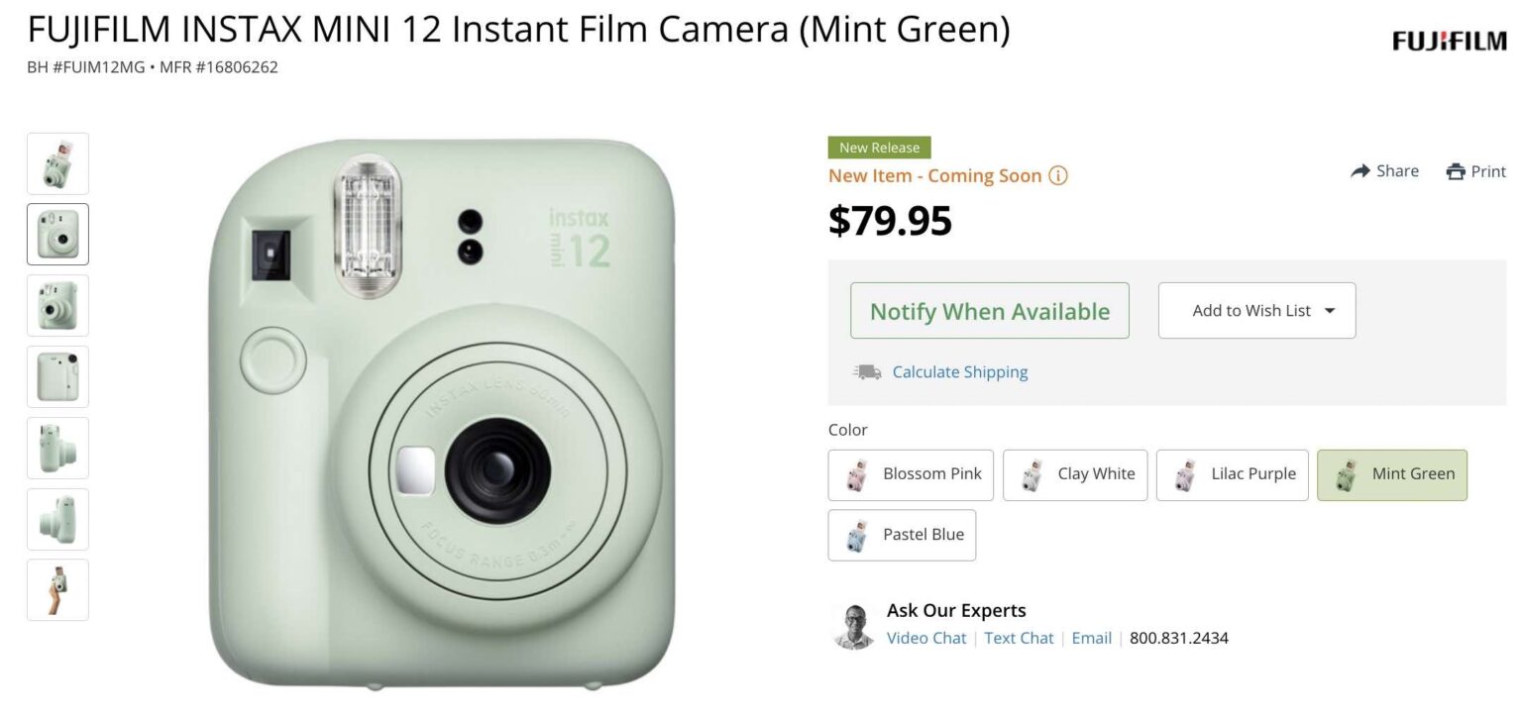Start a Video Chat with experts
The width and height of the screenshot is (1522, 717).
(x=925, y=638)
